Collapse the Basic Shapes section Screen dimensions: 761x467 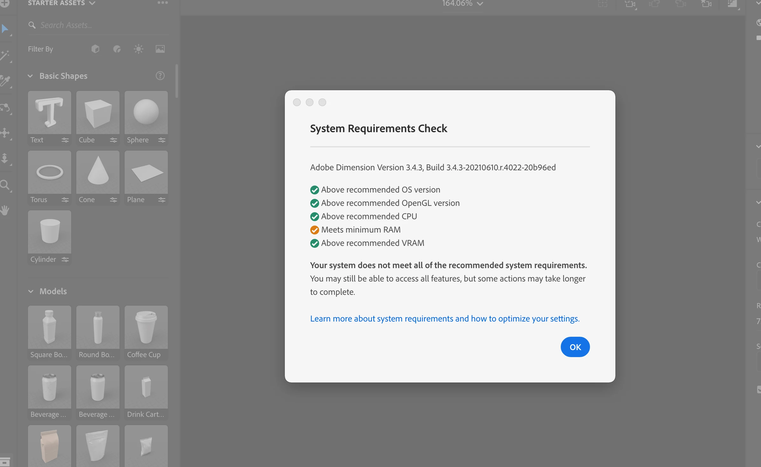(x=31, y=76)
